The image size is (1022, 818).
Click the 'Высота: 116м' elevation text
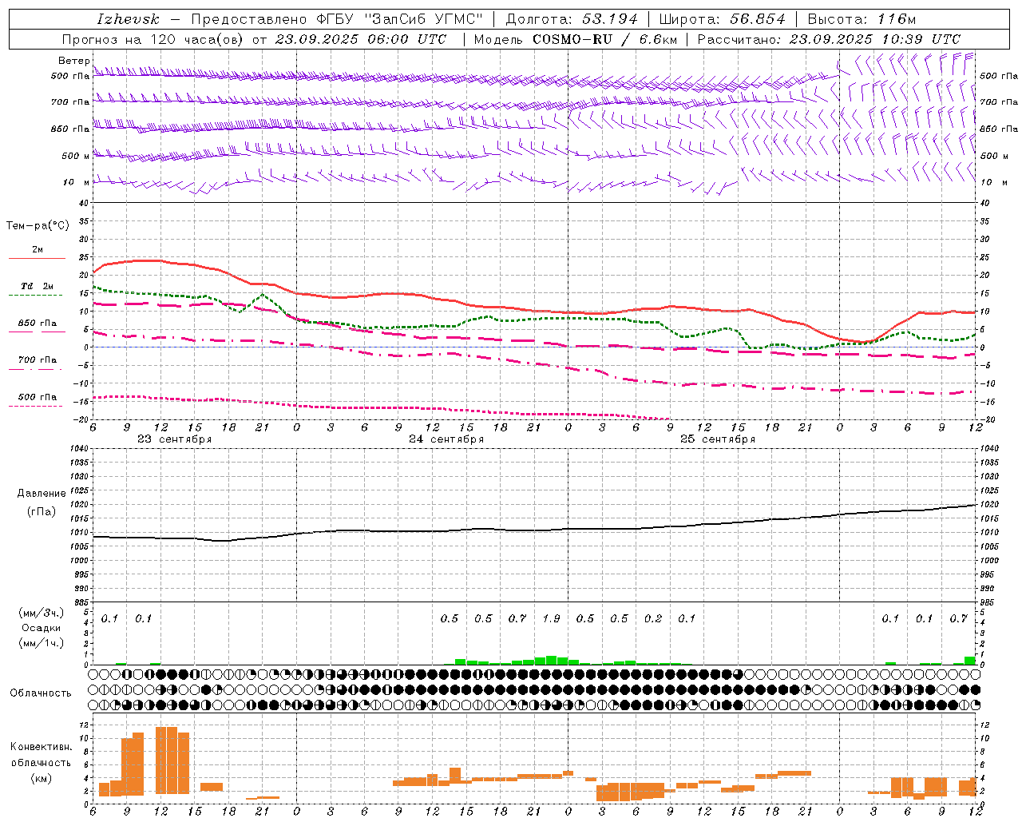862,19
